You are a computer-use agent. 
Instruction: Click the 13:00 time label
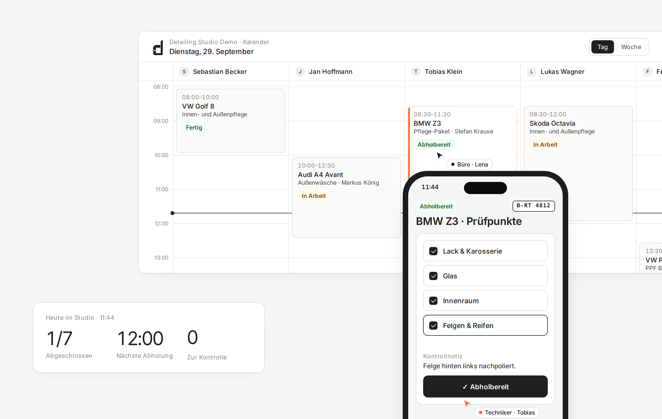[x=161, y=258]
